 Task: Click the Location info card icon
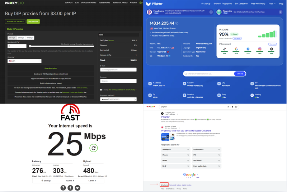[184, 95]
